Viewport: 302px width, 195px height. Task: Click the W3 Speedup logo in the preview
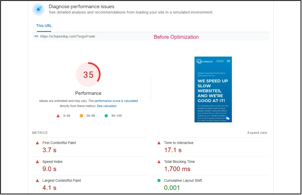[205, 61]
